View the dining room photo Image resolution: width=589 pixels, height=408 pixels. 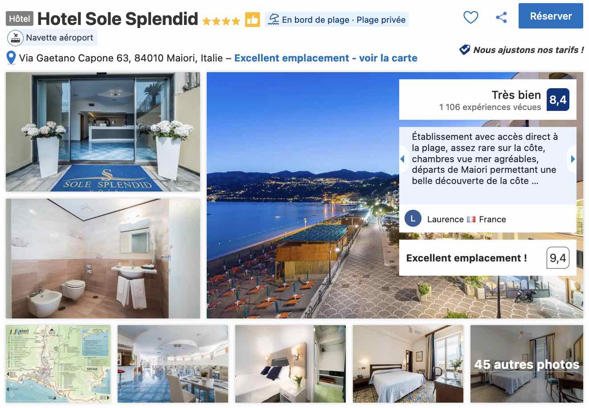[173, 364]
